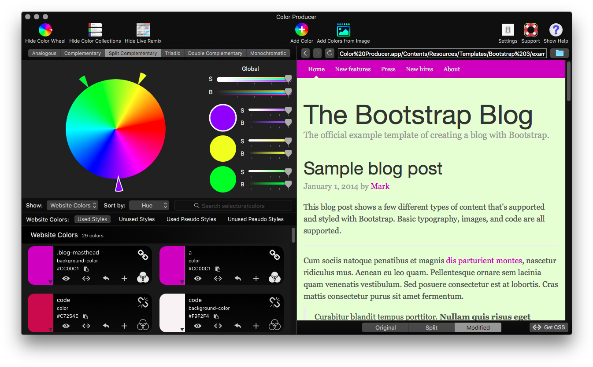Click the 'dis parturient montes' link

(484, 261)
